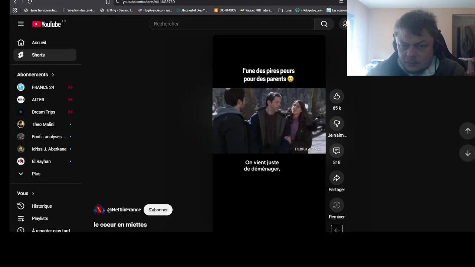Screen dimensions: 475x267
Task: Click the dislike thumbs-down icon
Action: [x=337, y=123]
